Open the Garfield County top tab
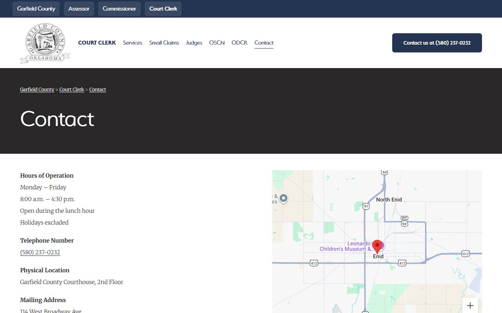The height and width of the screenshot is (313, 502). [36, 9]
